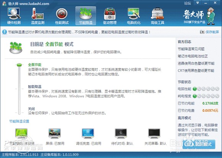
Task: Click the first green 电脑性能 indicator dot
Action: click(x=195, y=89)
